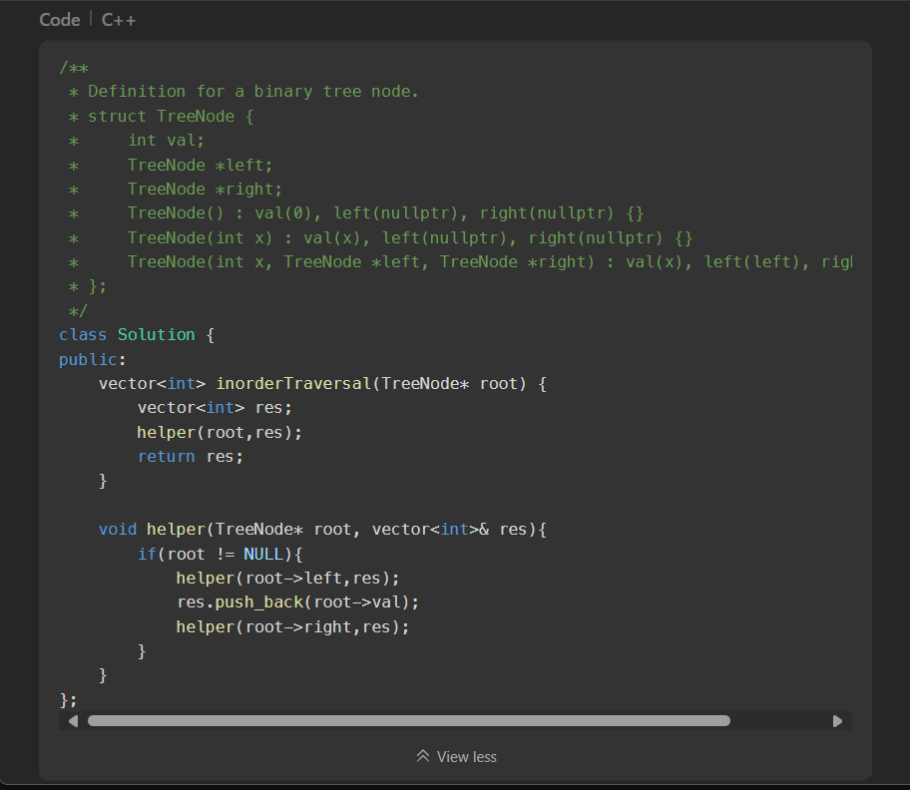Click the horizontal scrollbar thumb
The height and width of the screenshot is (790, 910).
408,721
